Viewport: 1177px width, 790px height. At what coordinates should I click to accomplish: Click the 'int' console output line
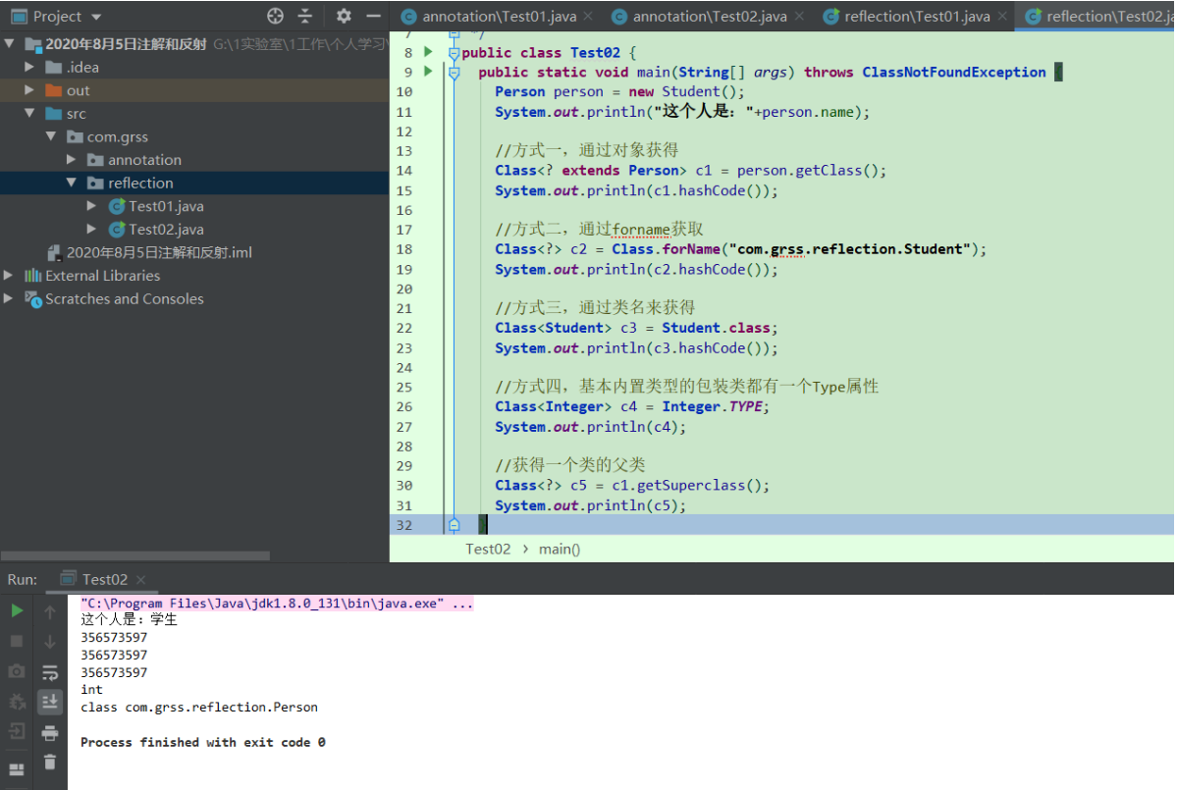91,690
